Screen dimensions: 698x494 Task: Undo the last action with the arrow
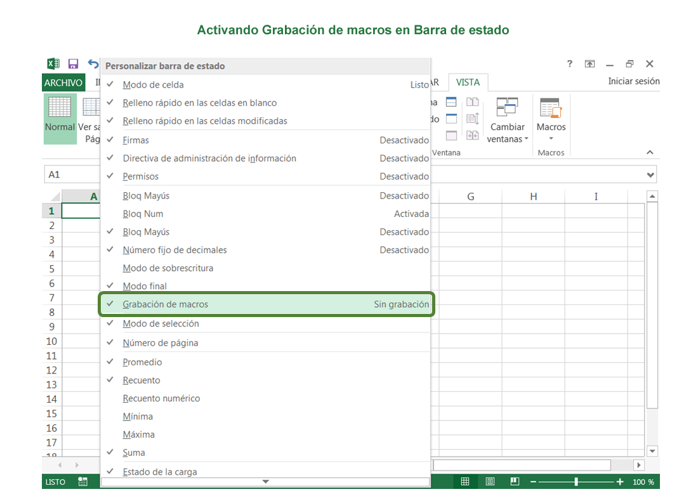(x=93, y=63)
